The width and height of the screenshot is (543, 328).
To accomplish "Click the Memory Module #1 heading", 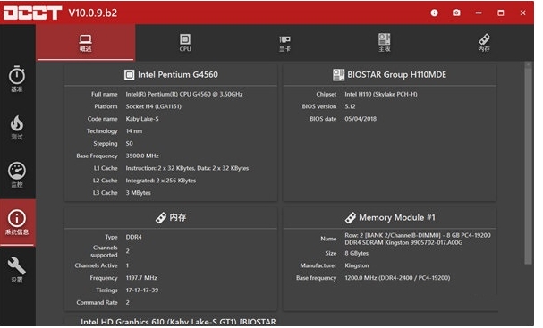I will [397, 218].
